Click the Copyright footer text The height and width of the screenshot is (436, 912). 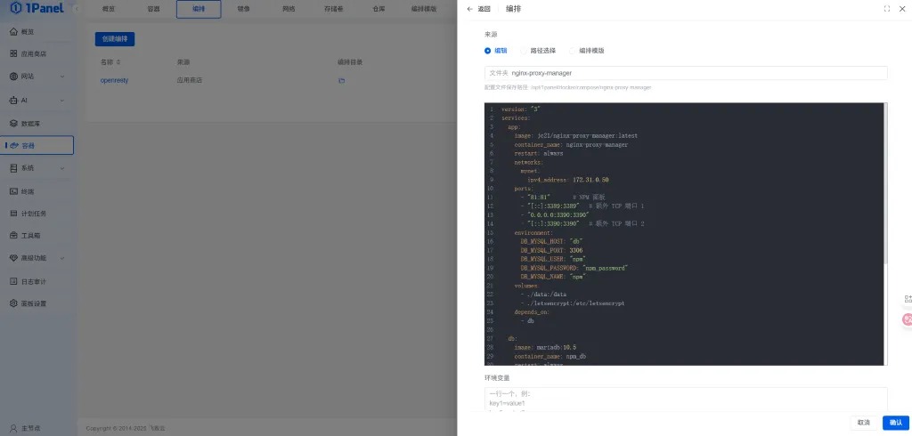126,429
